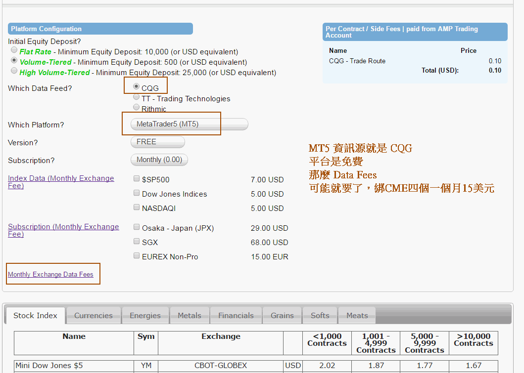The image size is (524, 373).
Task: Select the Flat Rate deposit radio button
Action: tap(14, 50)
